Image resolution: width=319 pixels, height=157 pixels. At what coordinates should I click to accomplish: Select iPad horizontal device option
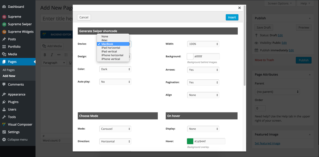[x=111, y=48]
